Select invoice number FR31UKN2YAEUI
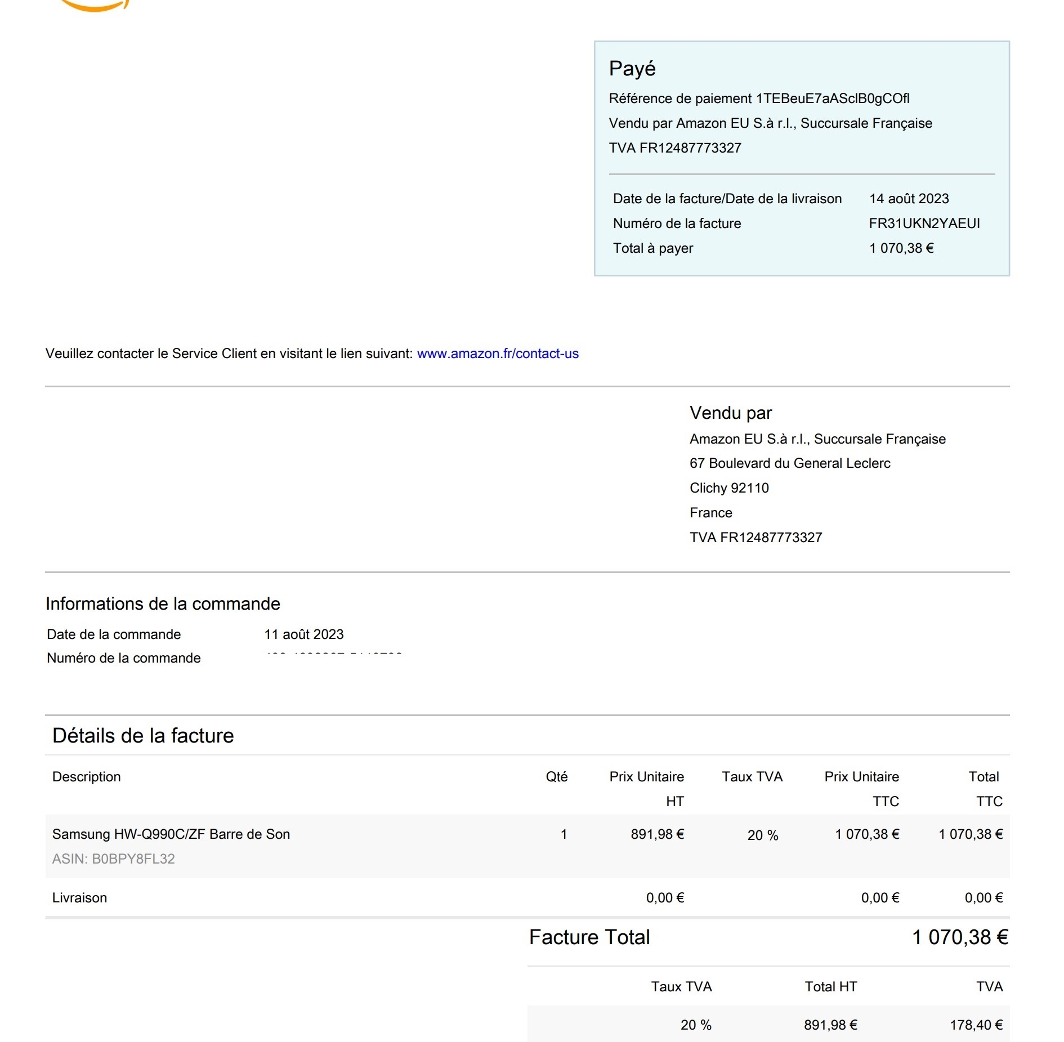1064x1042 pixels. pos(924,223)
